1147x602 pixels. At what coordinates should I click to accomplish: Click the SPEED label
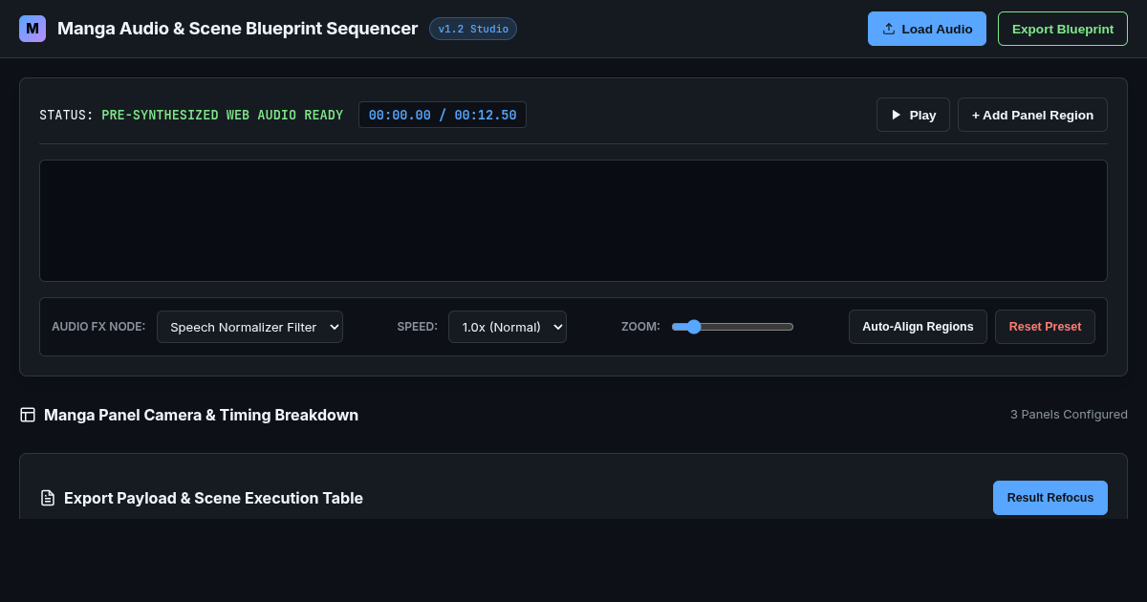(x=418, y=327)
